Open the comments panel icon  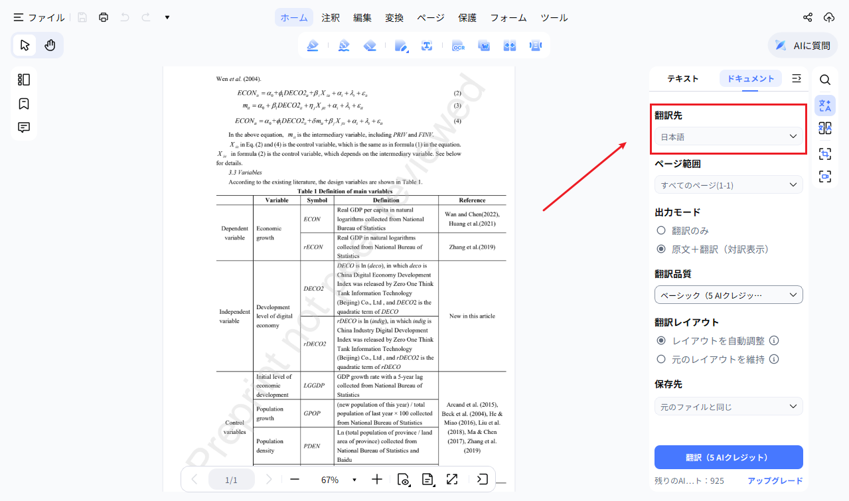click(x=24, y=127)
